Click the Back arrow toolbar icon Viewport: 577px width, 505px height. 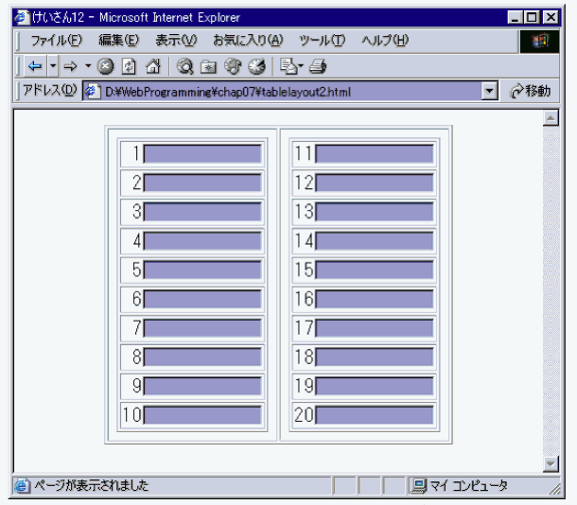click(x=34, y=66)
